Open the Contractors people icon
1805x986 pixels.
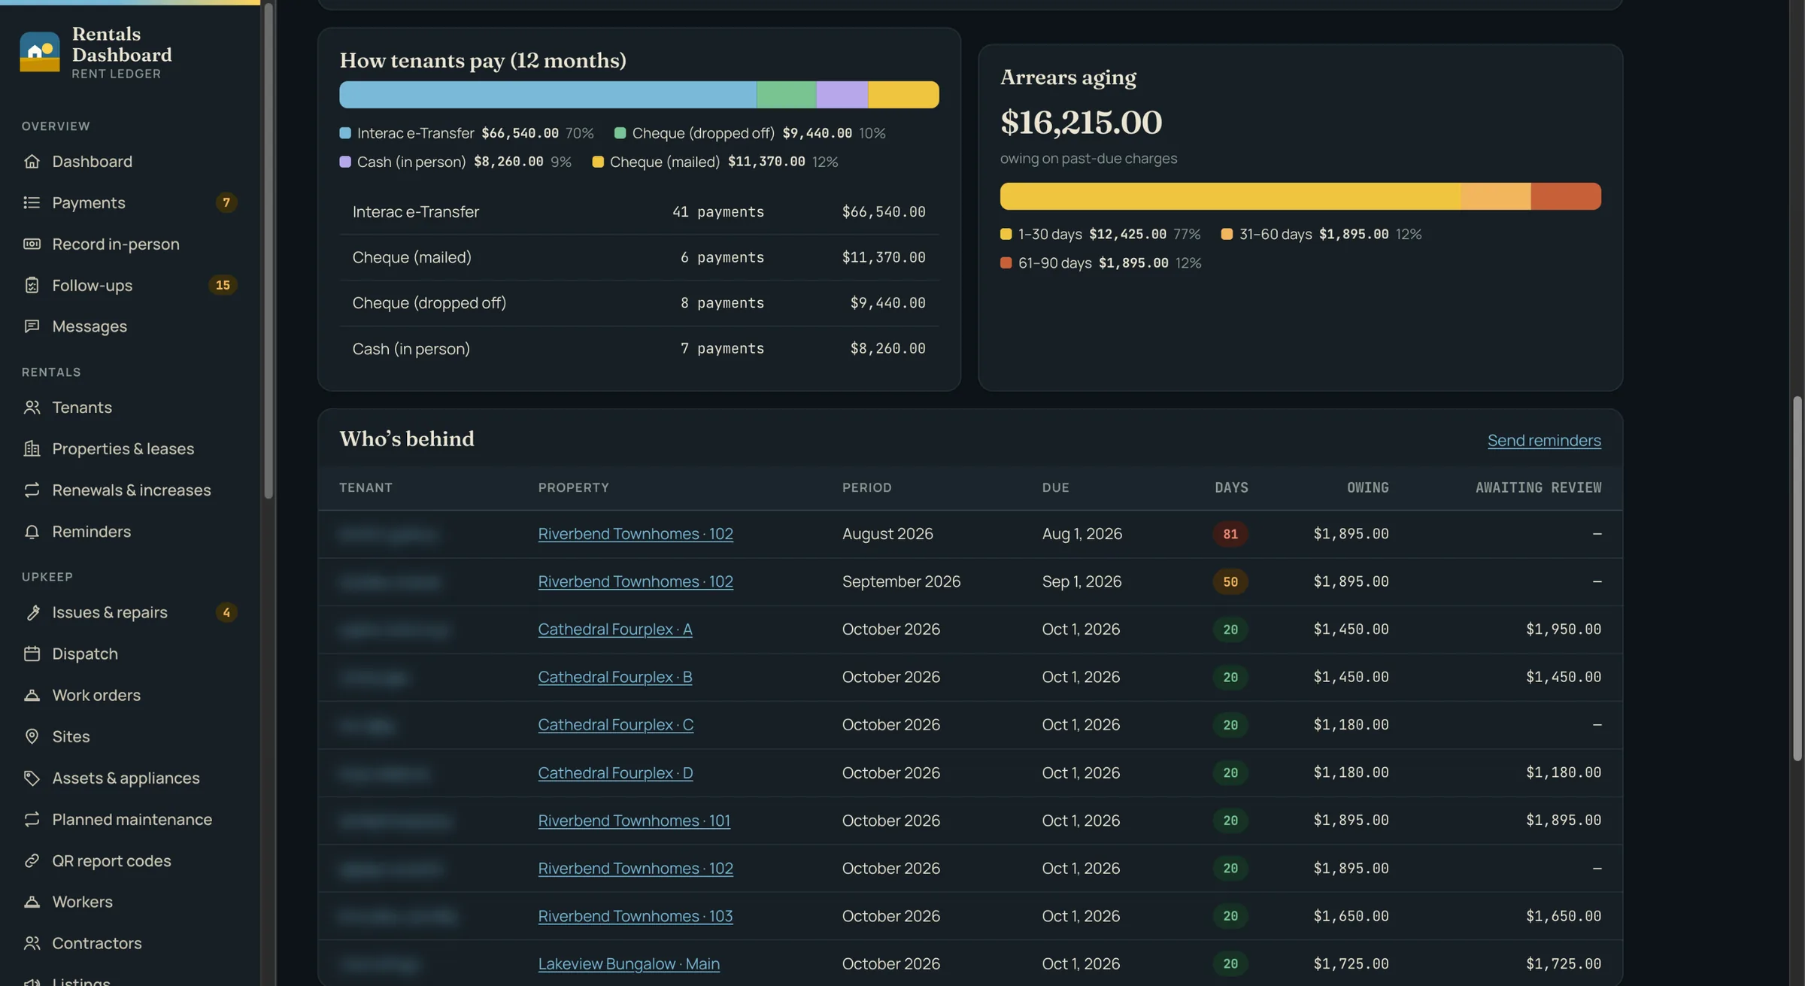point(32,943)
